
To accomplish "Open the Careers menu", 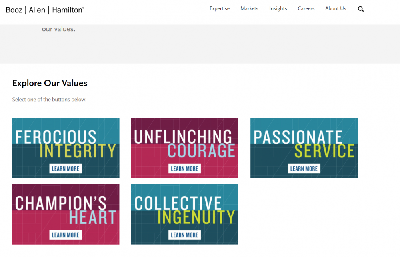I will (306, 8).
